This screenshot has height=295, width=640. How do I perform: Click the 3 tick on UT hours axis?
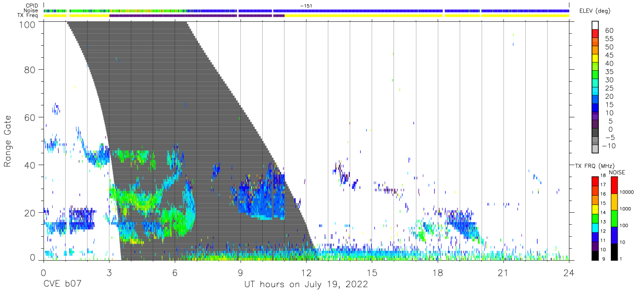click(x=109, y=273)
